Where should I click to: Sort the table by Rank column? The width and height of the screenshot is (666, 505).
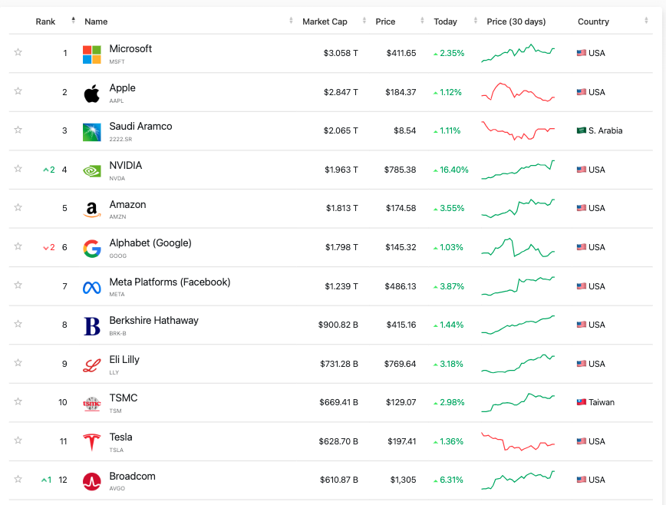point(46,21)
